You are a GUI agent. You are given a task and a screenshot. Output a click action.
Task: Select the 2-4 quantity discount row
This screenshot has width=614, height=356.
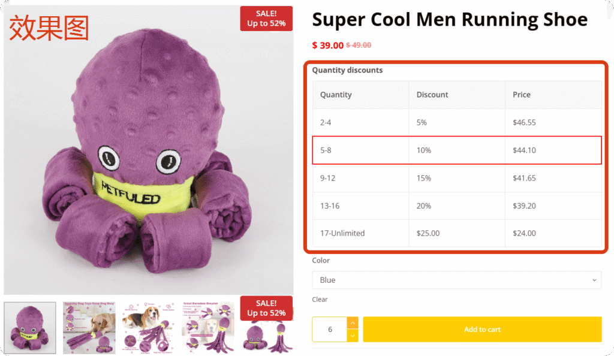(x=456, y=122)
